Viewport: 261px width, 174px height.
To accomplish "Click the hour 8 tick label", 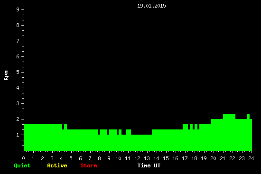I will pos(99,158).
